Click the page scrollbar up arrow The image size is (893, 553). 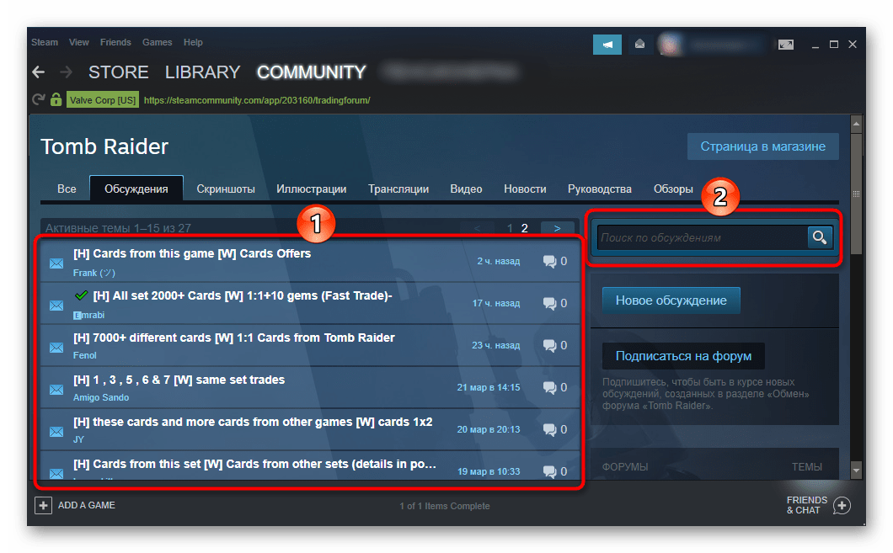[856, 124]
